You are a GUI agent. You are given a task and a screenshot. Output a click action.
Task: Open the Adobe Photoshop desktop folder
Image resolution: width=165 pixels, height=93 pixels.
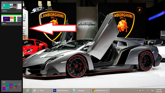[x=49, y=6]
